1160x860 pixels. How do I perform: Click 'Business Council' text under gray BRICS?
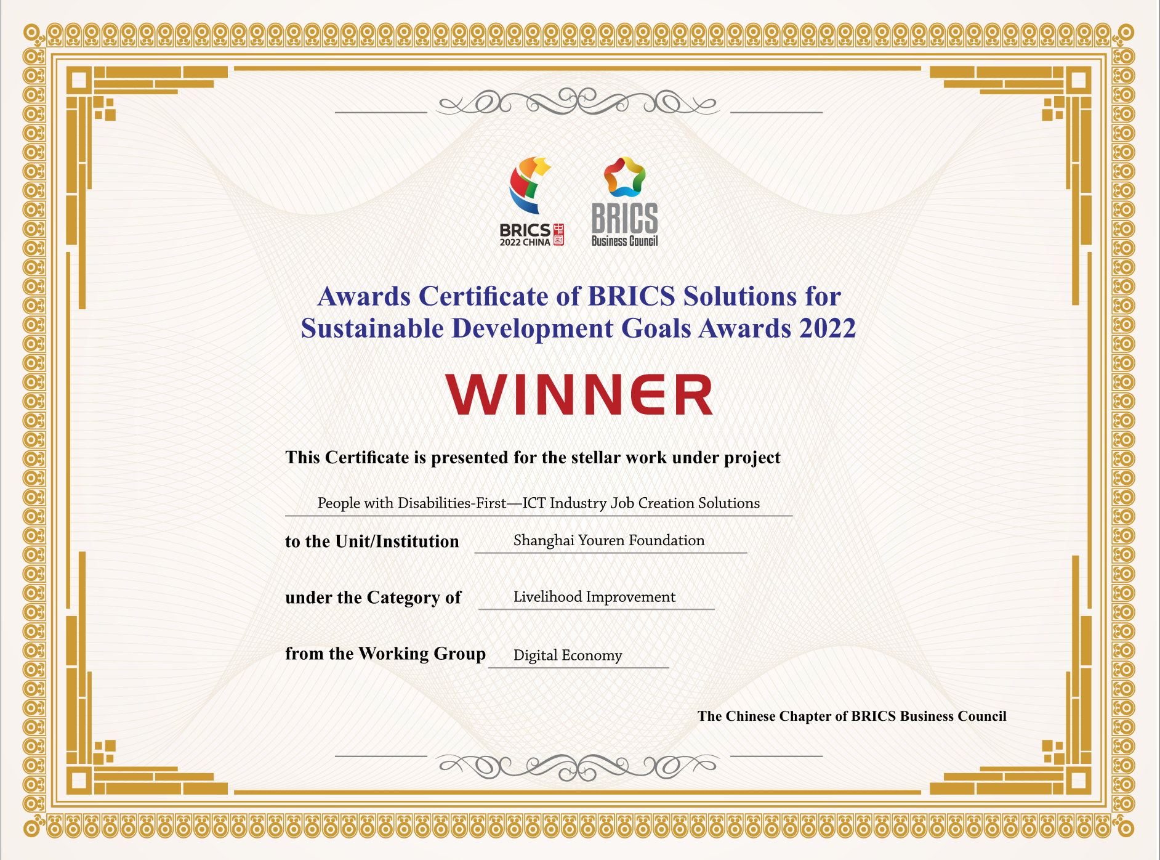pos(624,241)
